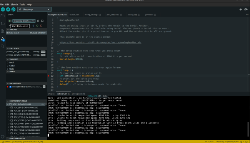Open launch.json with the gear icon

tap(38, 21)
